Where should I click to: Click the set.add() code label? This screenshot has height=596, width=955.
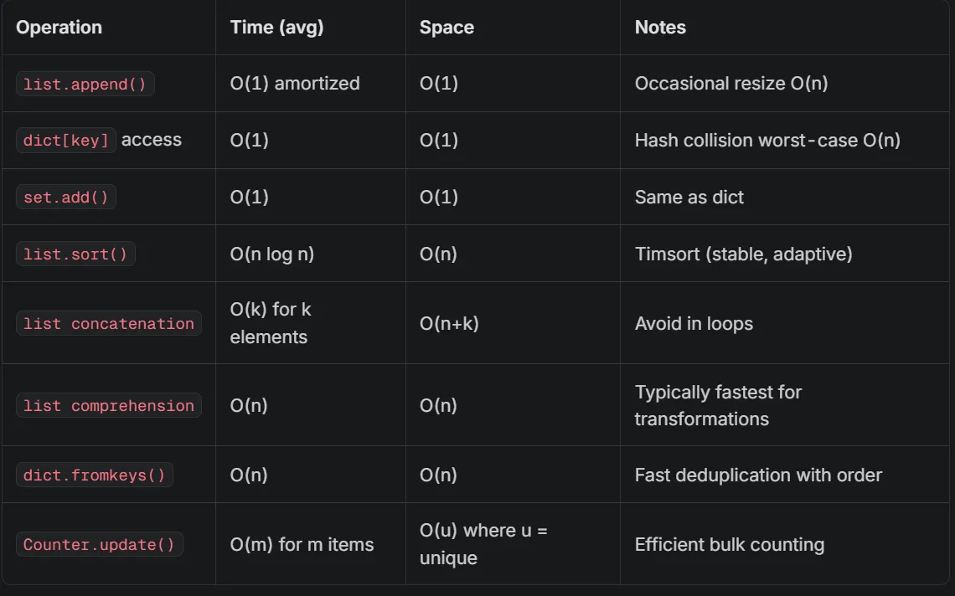(66, 198)
